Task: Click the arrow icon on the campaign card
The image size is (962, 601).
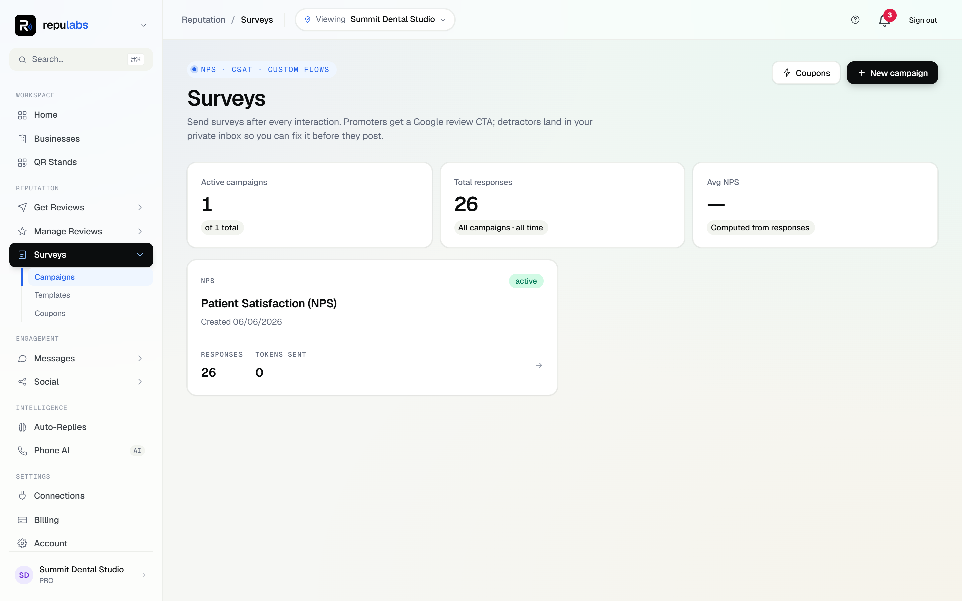Action: tap(539, 365)
